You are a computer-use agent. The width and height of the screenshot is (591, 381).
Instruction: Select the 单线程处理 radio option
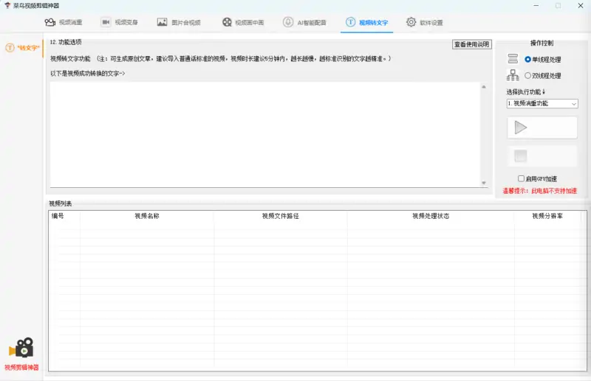527,59
